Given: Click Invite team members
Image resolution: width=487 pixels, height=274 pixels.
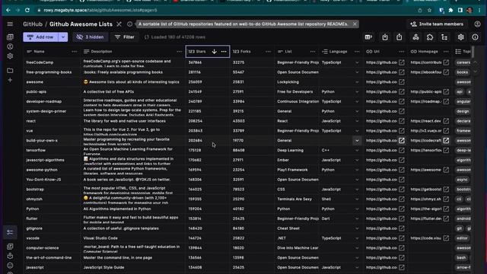Looking at the screenshot, I should [437, 24].
